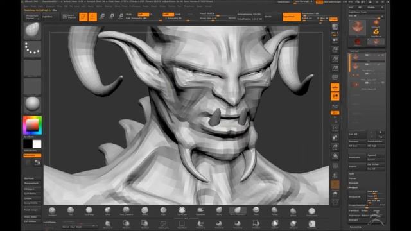Activate the Rotate mode in top shelf
Image resolution: width=411 pixels, height=231 pixels.
coord(121,17)
